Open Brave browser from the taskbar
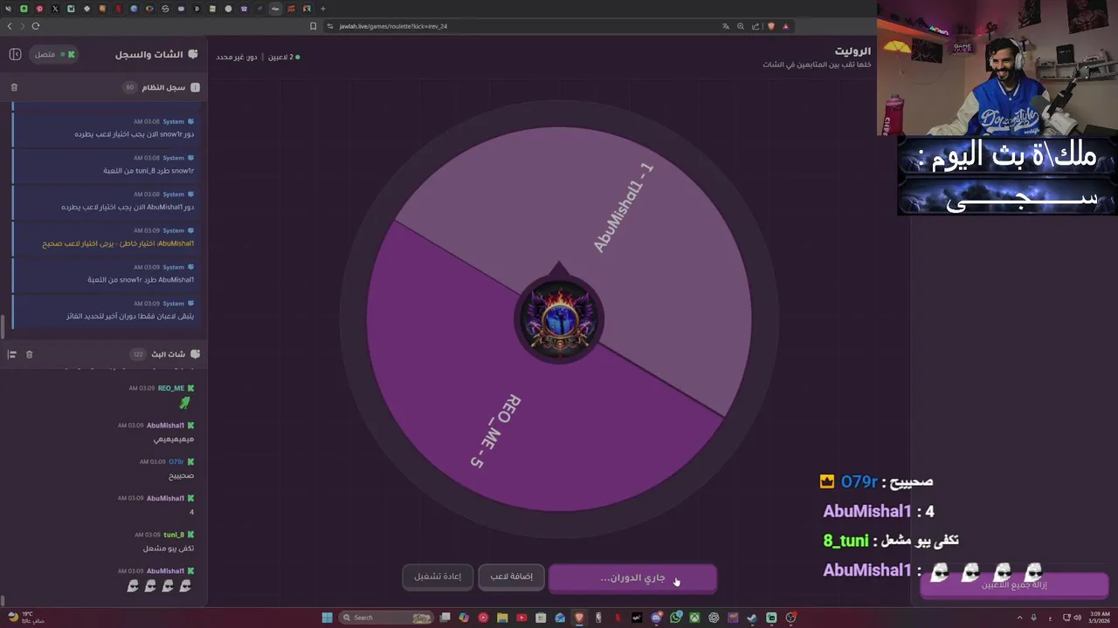 pyautogui.click(x=578, y=618)
